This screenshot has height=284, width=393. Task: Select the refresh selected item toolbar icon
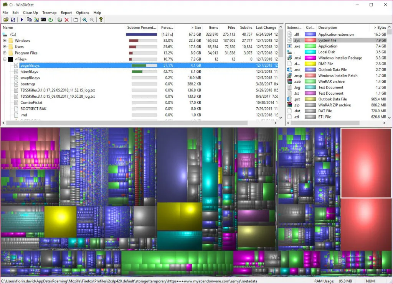pos(13,19)
